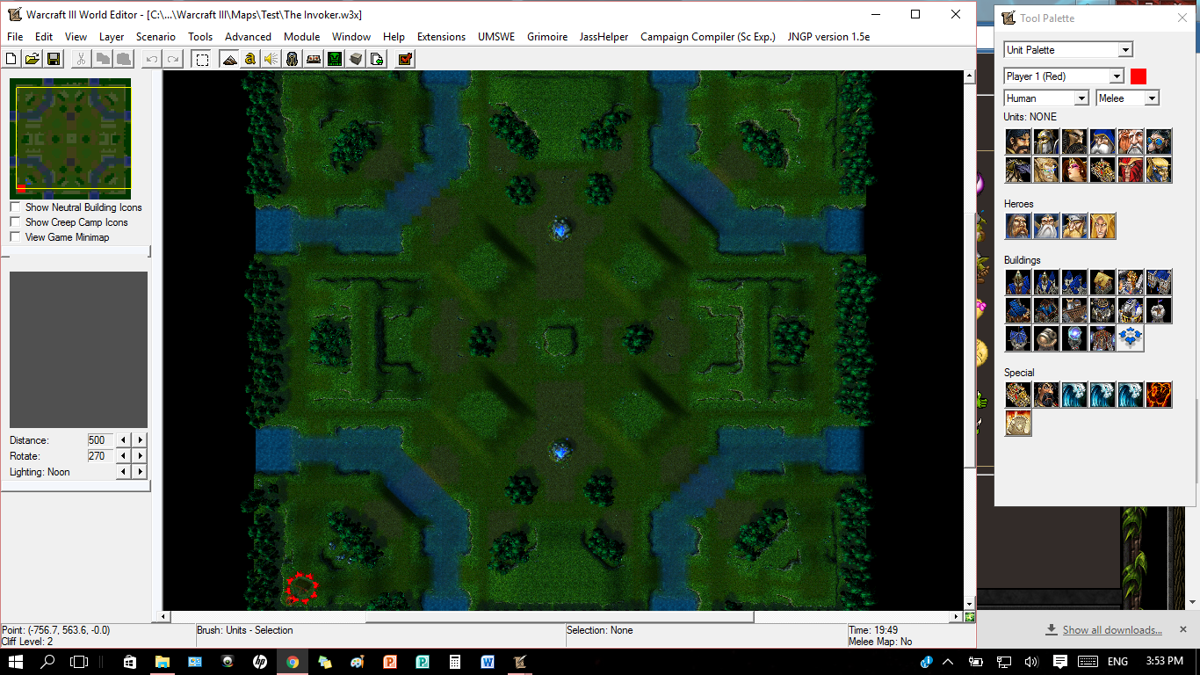Activate the dashed-rectangle Selection Brush tool

[202, 59]
